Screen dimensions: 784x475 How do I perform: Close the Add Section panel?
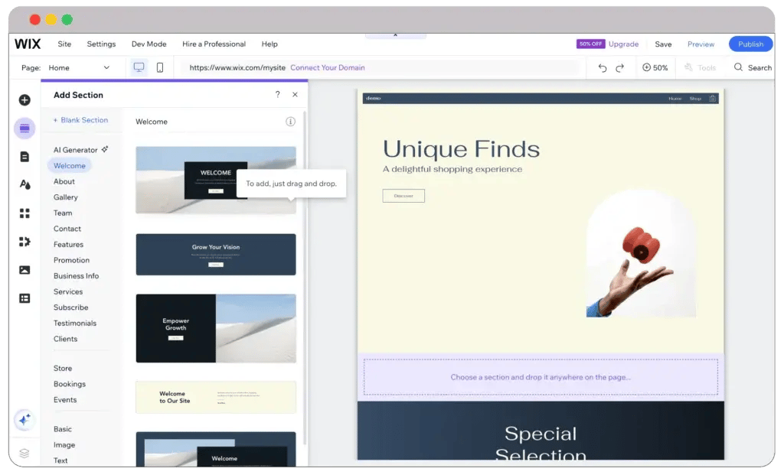click(x=295, y=95)
